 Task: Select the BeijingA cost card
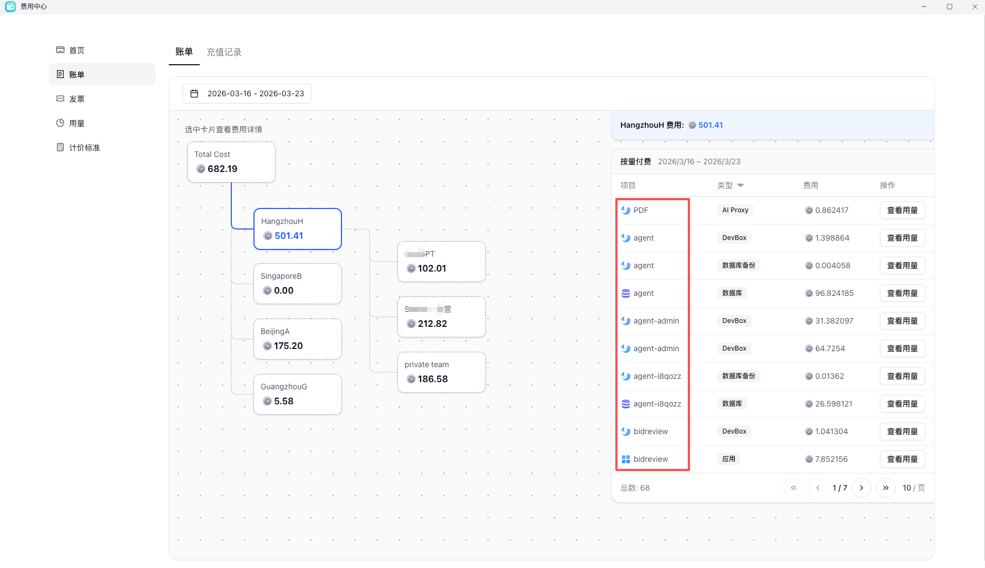[298, 339]
